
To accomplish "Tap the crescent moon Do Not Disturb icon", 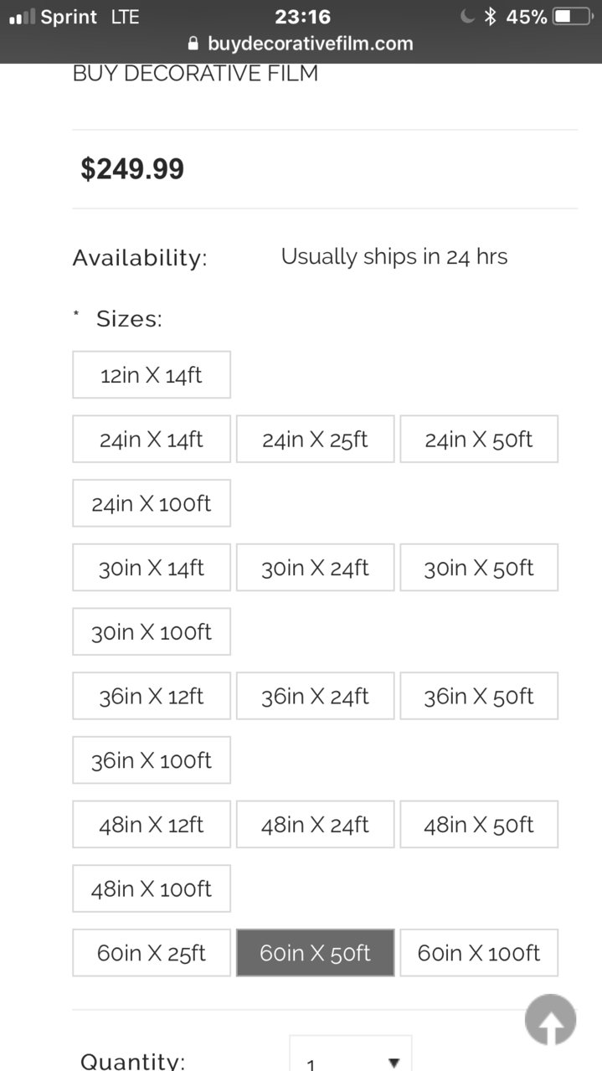I will coord(467,17).
